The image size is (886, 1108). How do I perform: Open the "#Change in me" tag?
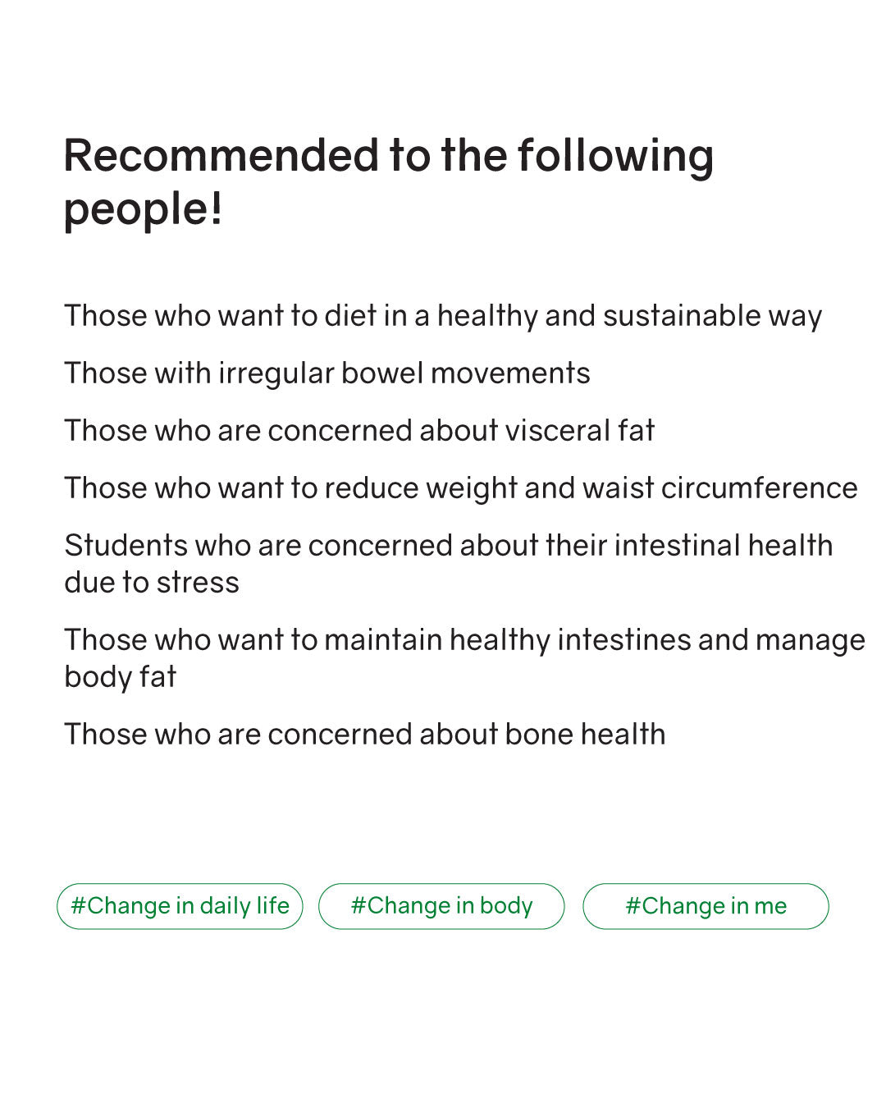point(706,906)
